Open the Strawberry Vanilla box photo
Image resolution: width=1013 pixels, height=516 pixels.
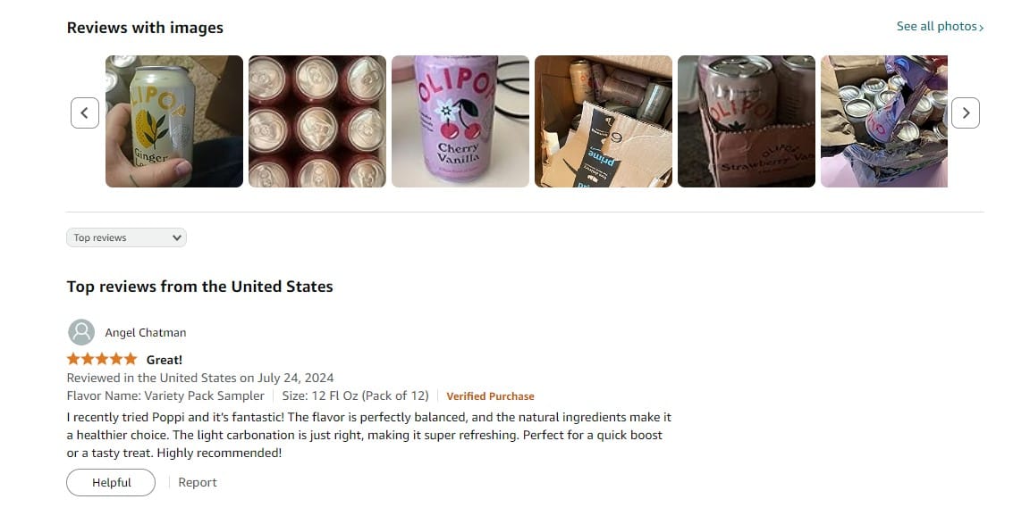[747, 121]
